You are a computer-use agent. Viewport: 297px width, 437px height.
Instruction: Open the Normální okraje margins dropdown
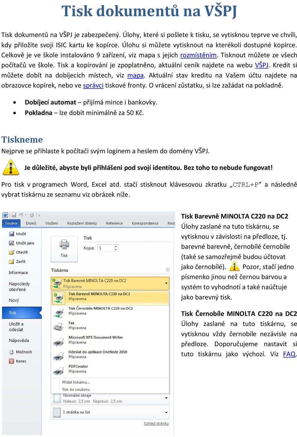(x=166, y=398)
